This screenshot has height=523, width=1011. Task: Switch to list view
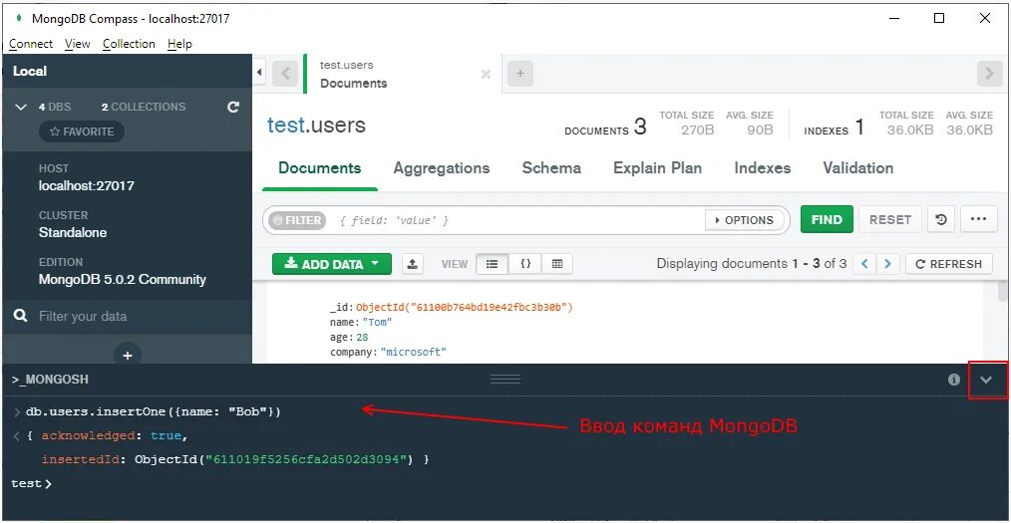pos(492,263)
